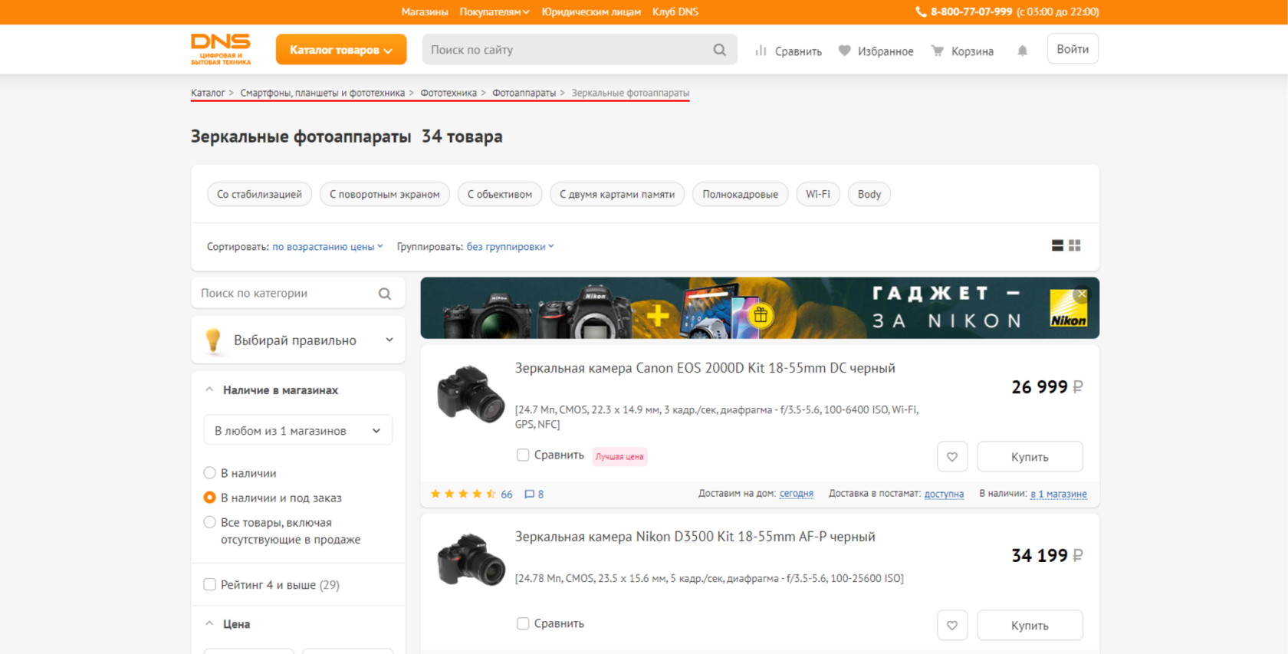The width and height of the screenshot is (1288, 654).
Task: Open Зеркальная камера Nikon D3500 title
Action: coord(695,537)
